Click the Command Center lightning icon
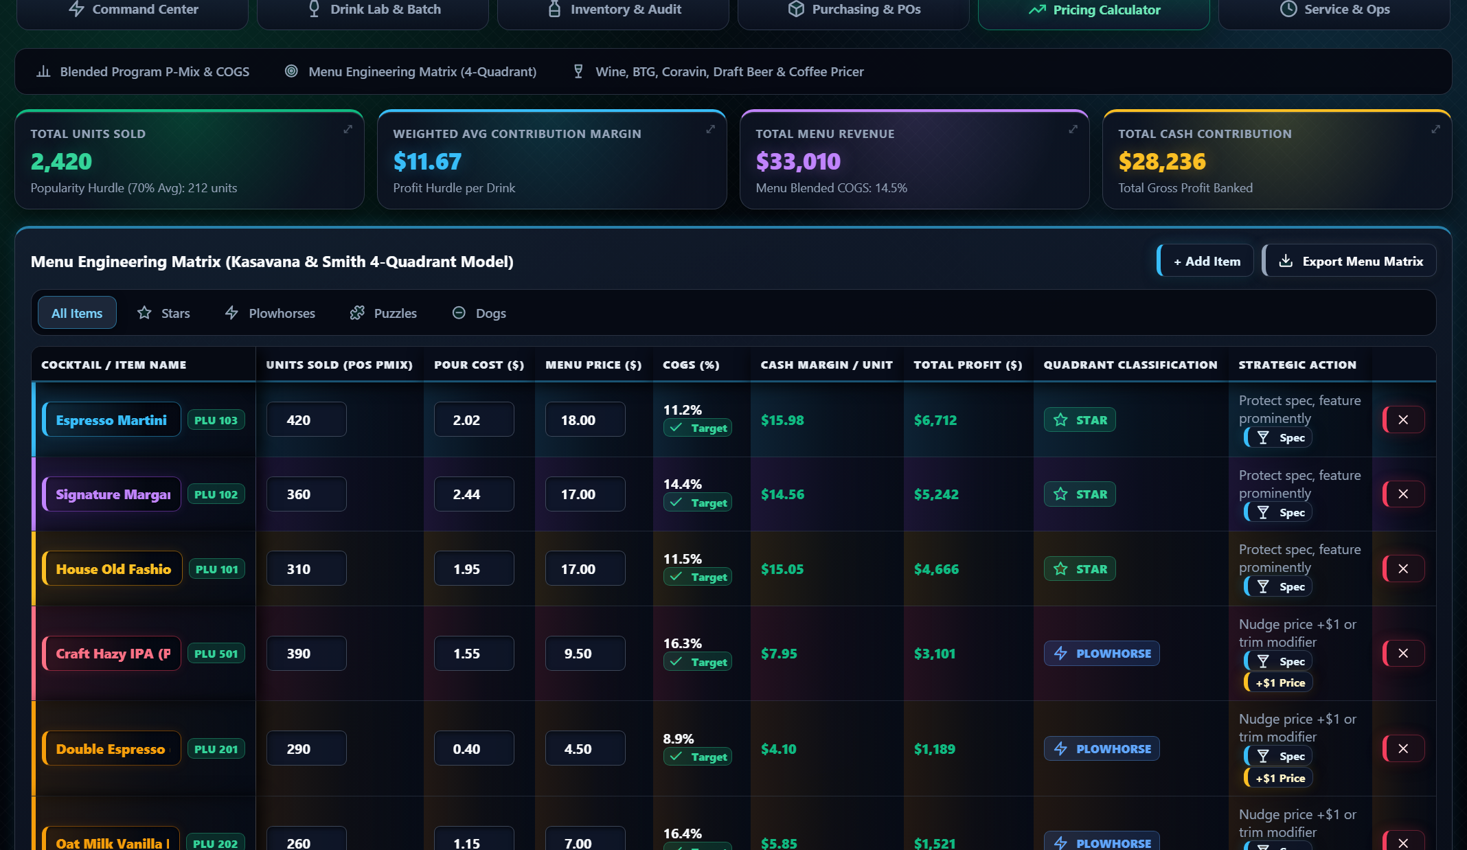The image size is (1467, 850). tap(76, 9)
